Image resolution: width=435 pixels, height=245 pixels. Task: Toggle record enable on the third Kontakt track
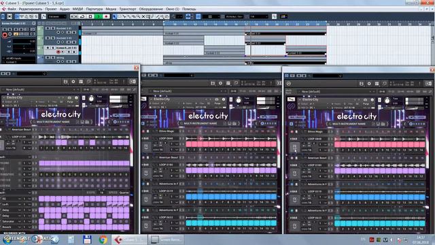pyautogui.click(x=58, y=52)
